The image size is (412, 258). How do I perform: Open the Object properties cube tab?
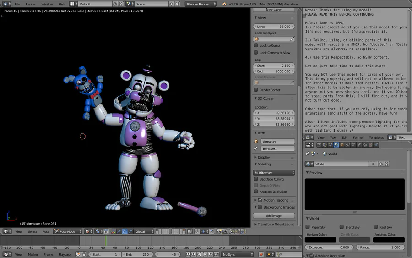coord(342,145)
